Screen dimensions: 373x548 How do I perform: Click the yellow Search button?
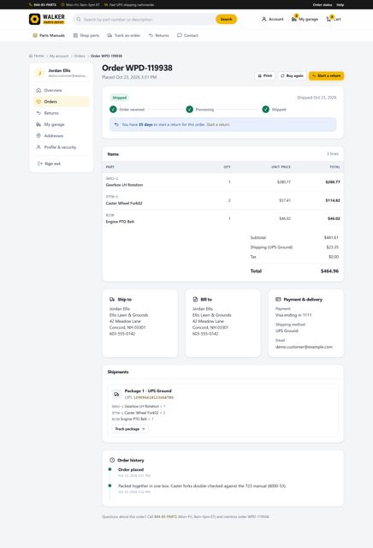click(x=226, y=19)
